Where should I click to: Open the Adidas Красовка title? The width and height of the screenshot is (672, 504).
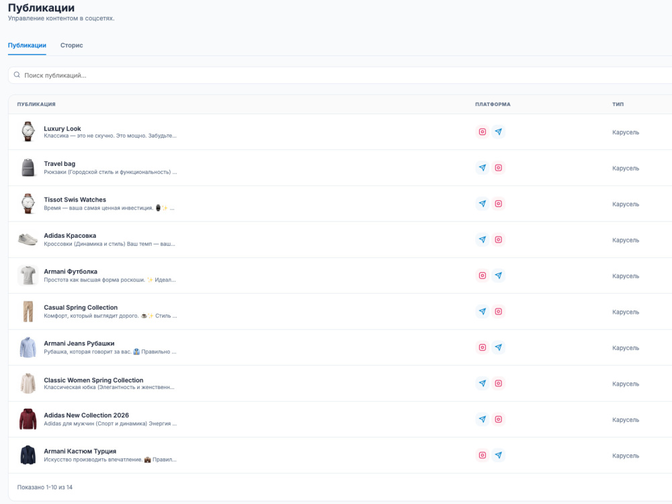[x=70, y=236]
